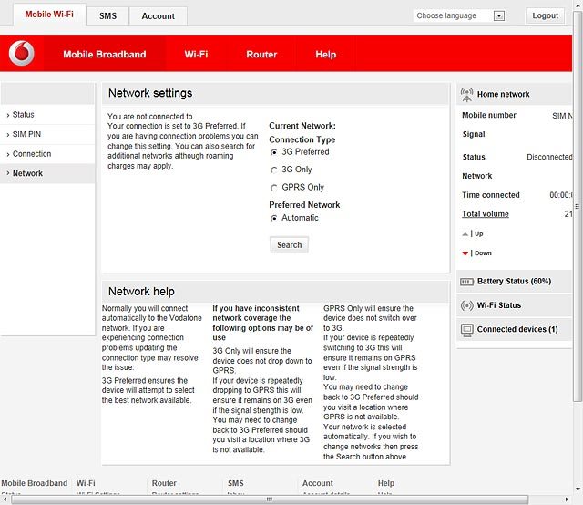The image size is (583, 505).
Task: Click the Wi-Fi Status signal icon
Action: point(466,306)
